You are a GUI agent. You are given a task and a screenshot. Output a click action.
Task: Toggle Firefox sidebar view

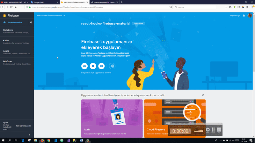click(x=239, y=7)
